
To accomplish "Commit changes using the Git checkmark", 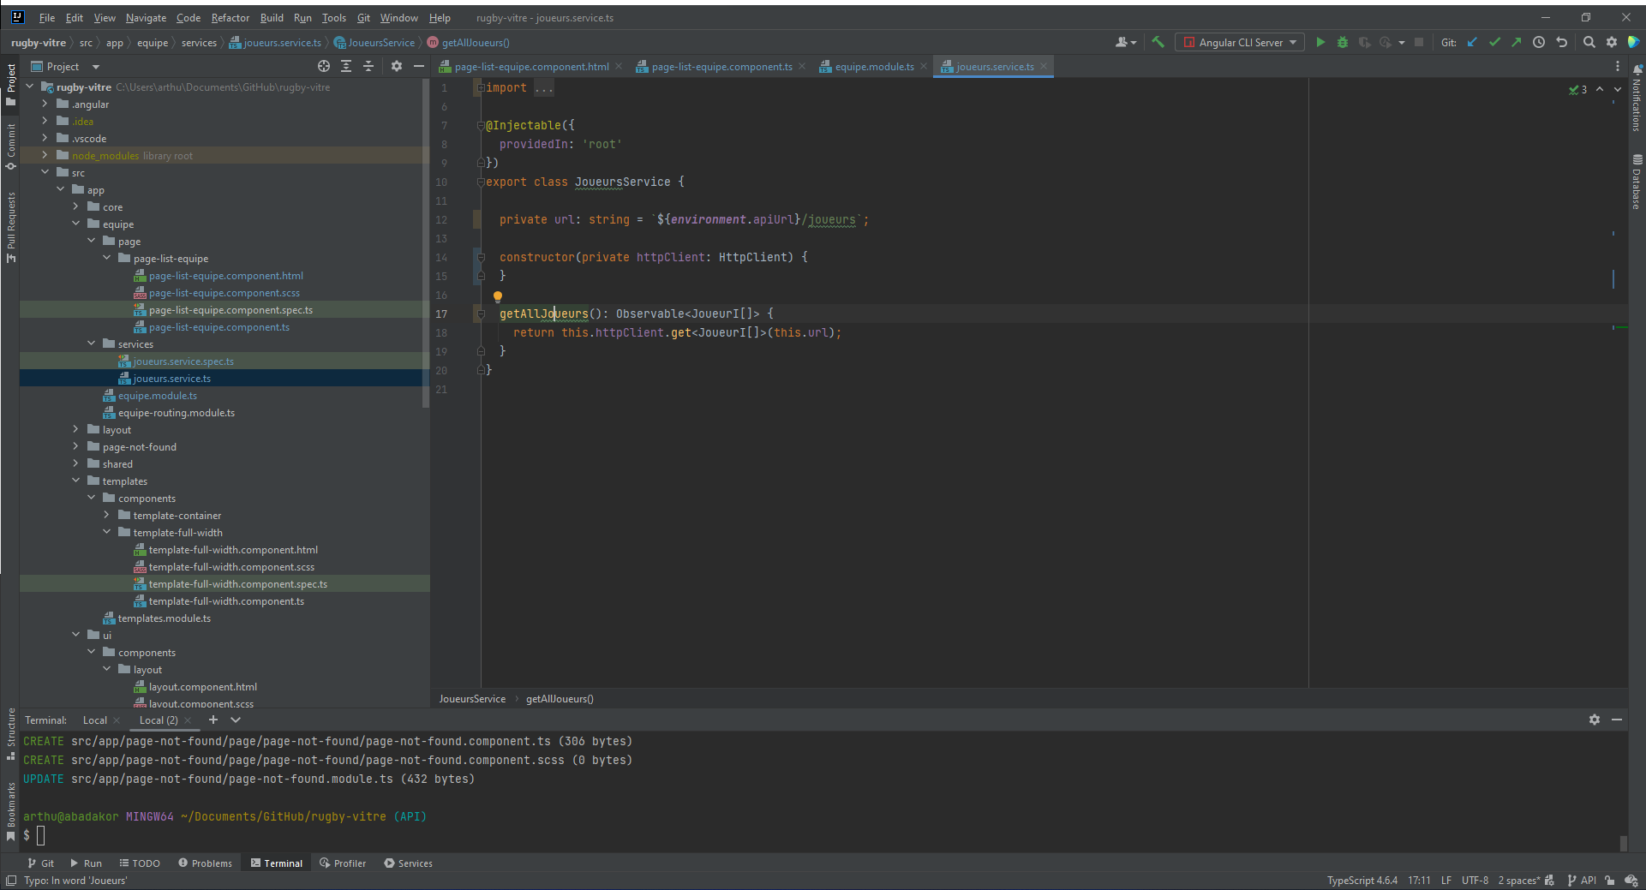I will 1494,42.
